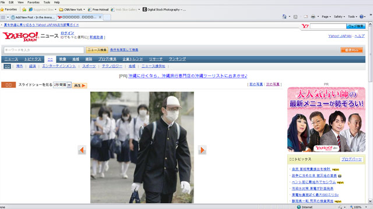The width and height of the screenshot is (373, 209).
Task: Click the Print toolbar icon
Action: tap(313, 17)
